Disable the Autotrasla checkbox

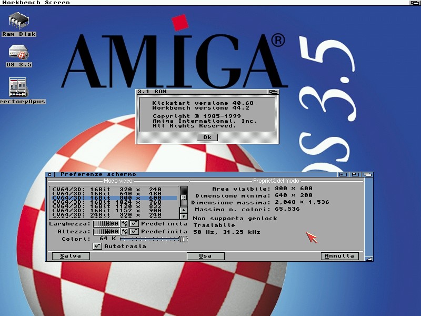[97, 246]
